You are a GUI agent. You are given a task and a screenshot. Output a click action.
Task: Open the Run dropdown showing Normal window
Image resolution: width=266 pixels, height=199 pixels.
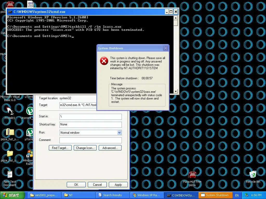pyautogui.click(x=119, y=132)
